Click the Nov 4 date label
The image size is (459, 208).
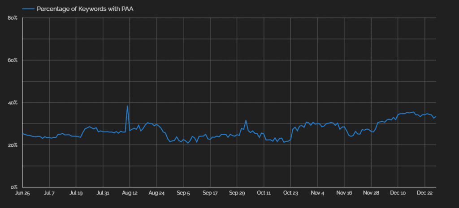pos(317,193)
